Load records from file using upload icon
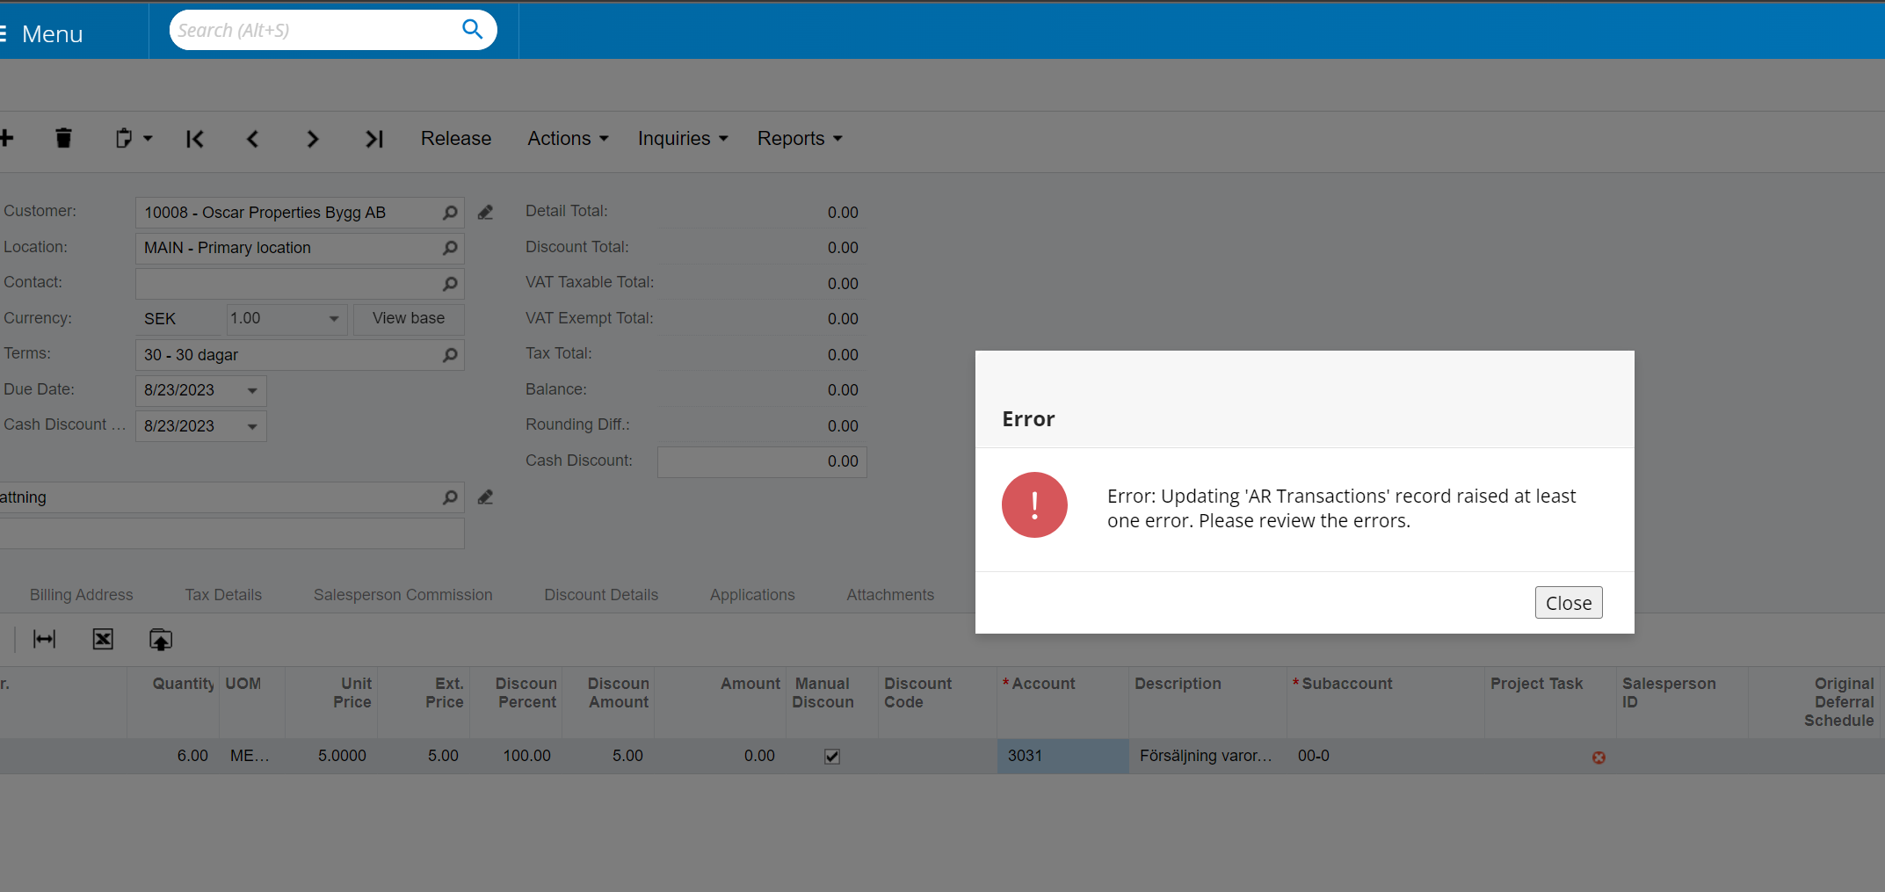 (x=160, y=639)
